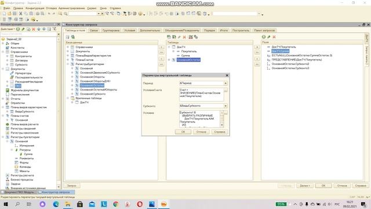Close the virtual table parameters dialog
Screen dimensions: 371x209
point(227,75)
